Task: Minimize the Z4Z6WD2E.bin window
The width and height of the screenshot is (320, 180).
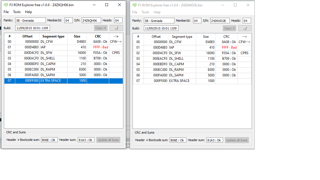Action: pyautogui.click(x=223, y=5)
